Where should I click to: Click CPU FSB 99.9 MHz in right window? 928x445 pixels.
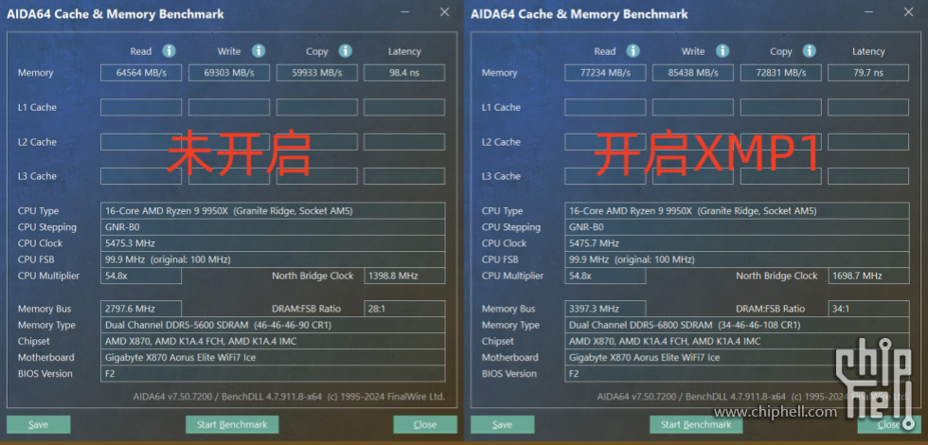pyautogui.click(x=737, y=259)
